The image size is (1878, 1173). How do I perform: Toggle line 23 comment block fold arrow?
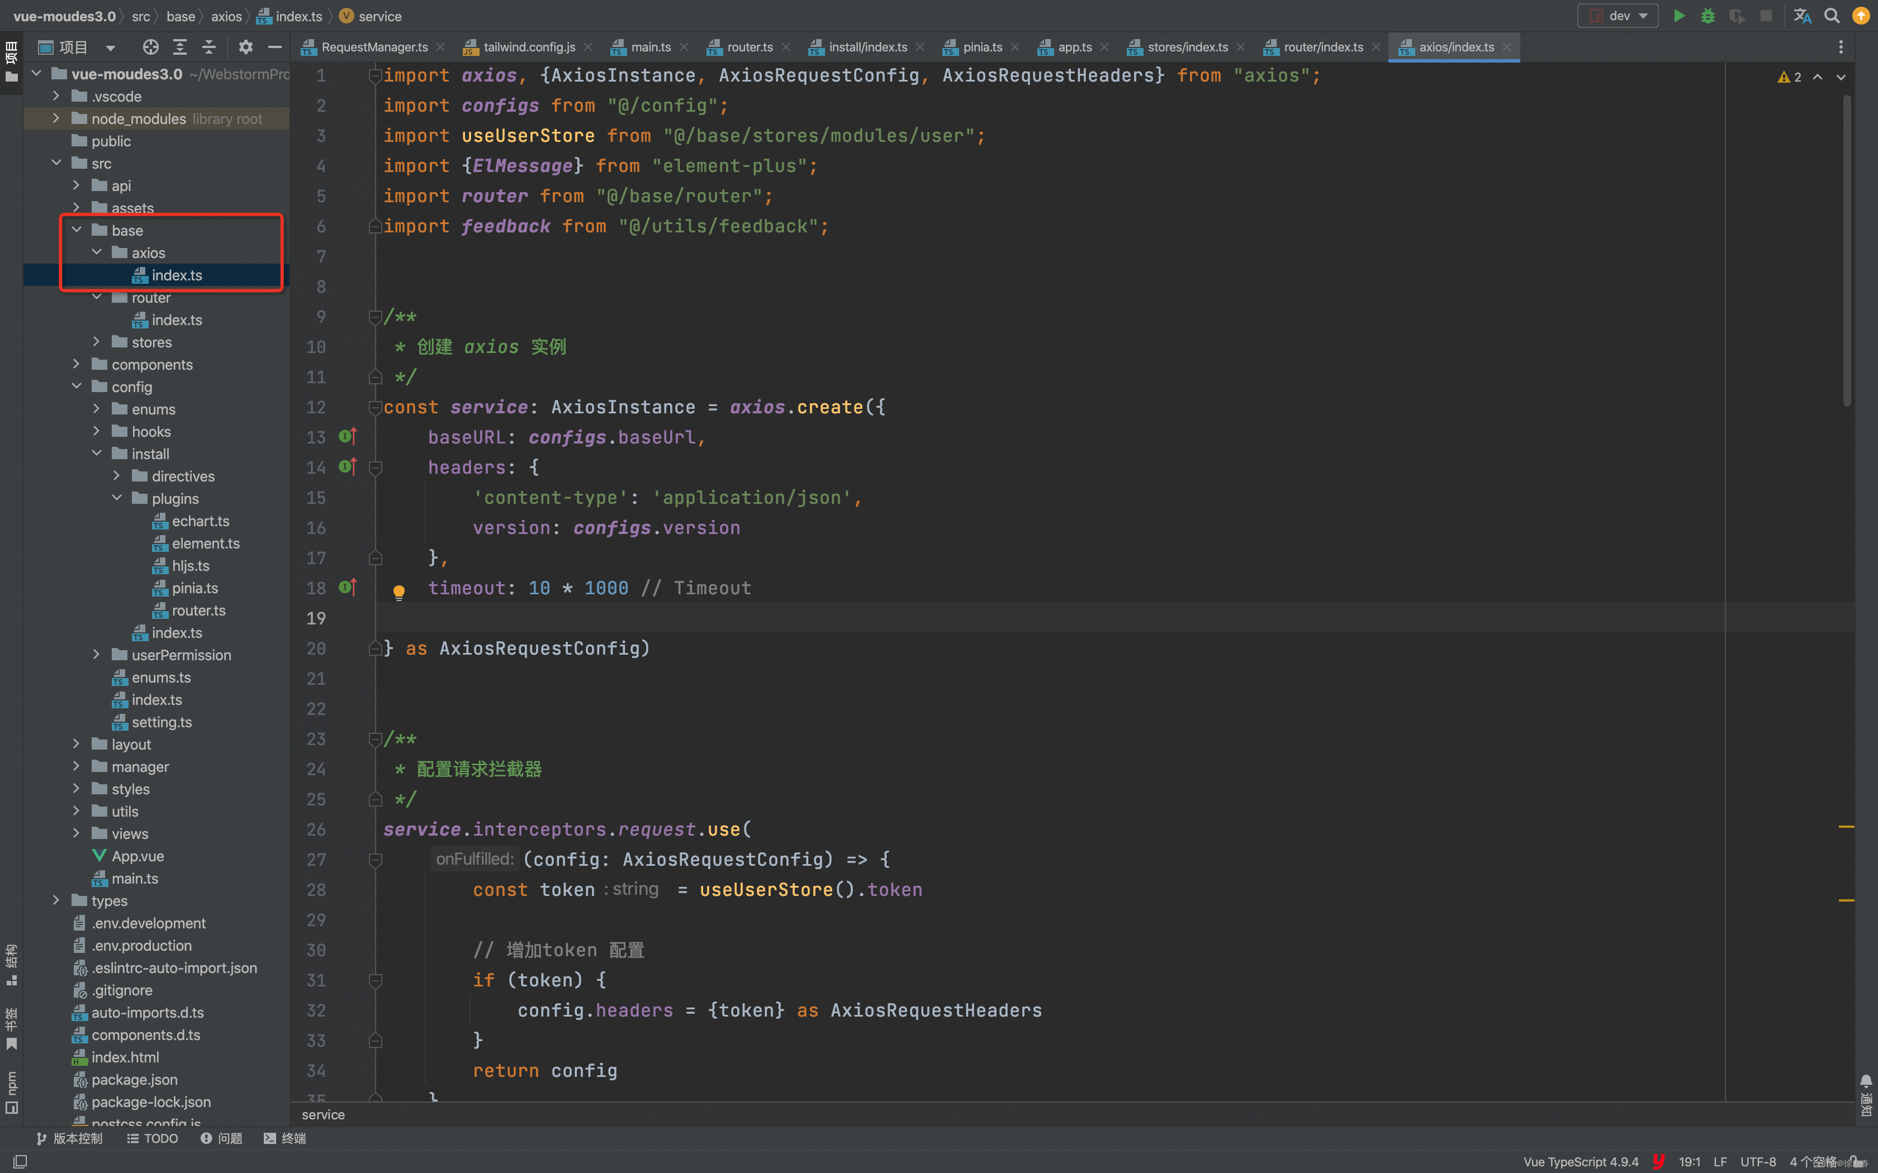(374, 738)
